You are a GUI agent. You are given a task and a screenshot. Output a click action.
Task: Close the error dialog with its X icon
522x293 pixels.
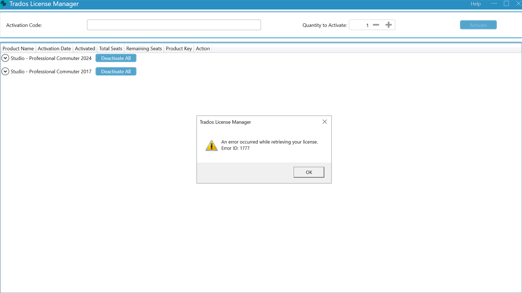[x=325, y=122]
